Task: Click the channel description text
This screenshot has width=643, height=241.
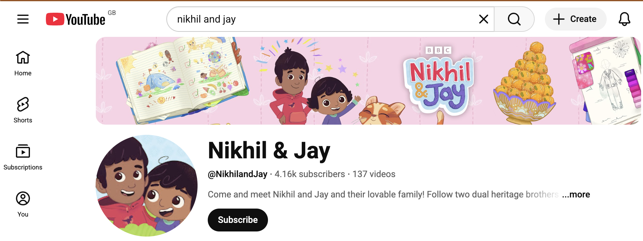Action: (383, 194)
